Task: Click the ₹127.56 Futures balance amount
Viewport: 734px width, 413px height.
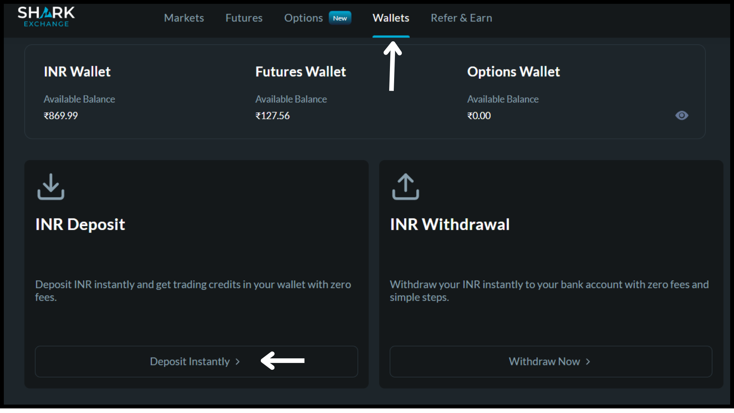Action: tap(273, 116)
